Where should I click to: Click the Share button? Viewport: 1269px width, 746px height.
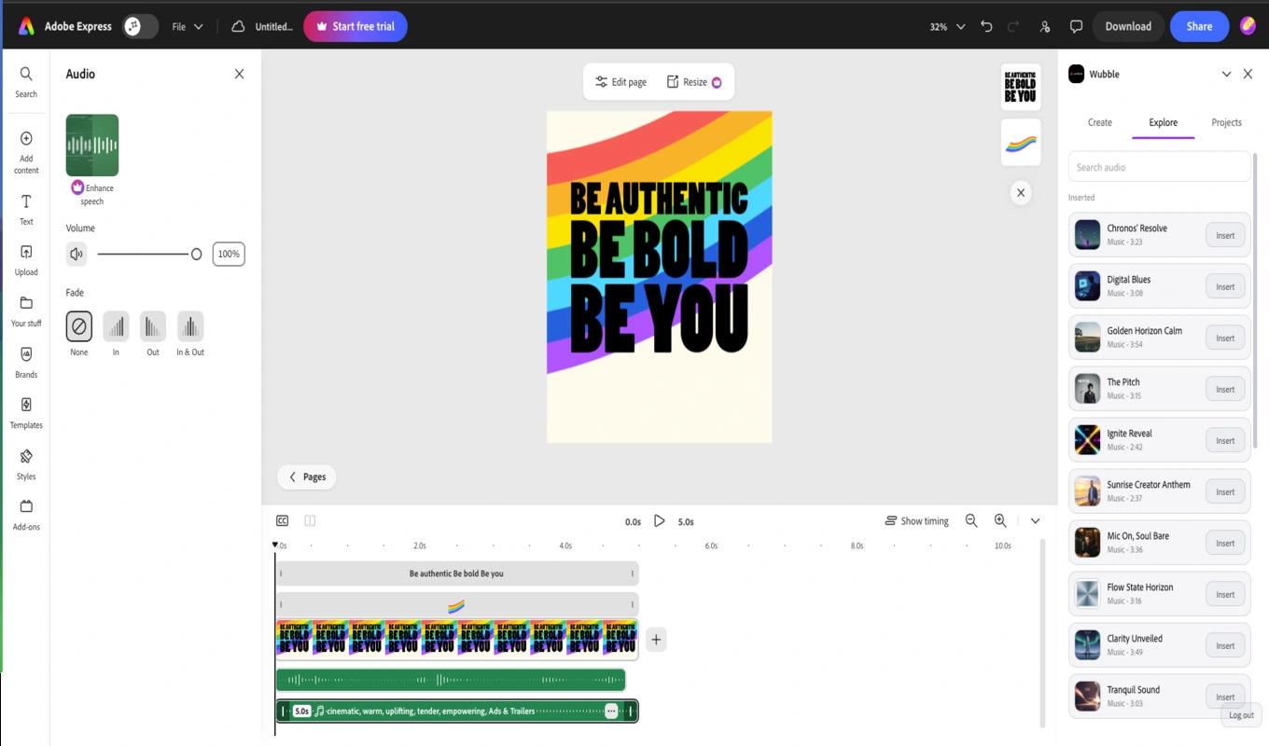pos(1199,26)
